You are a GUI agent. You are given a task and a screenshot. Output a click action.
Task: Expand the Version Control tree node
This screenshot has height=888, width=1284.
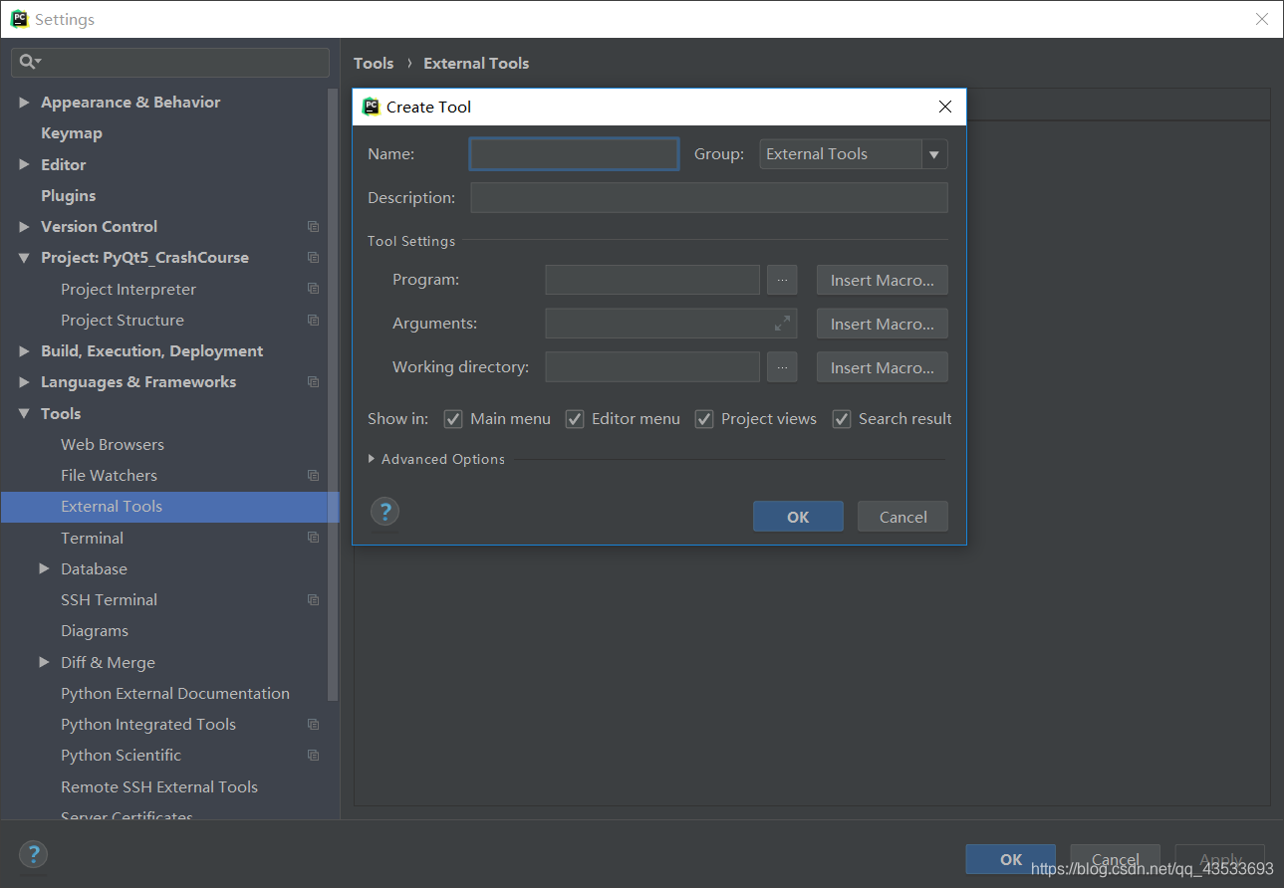[25, 227]
